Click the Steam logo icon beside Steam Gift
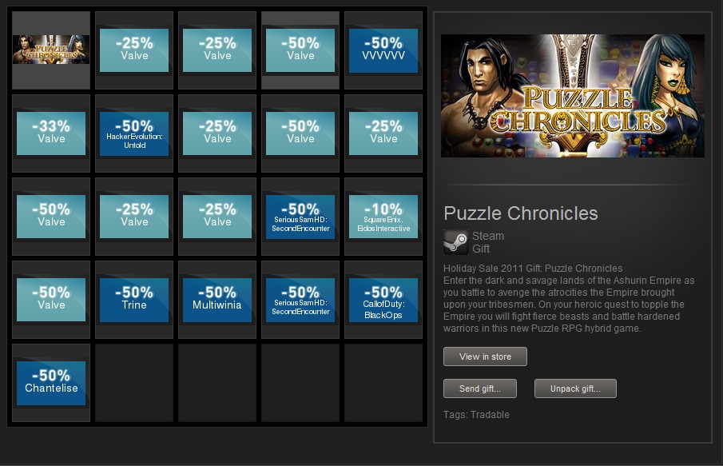Image resolution: width=723 pixels, height=466 pixels. coord(456,242)
